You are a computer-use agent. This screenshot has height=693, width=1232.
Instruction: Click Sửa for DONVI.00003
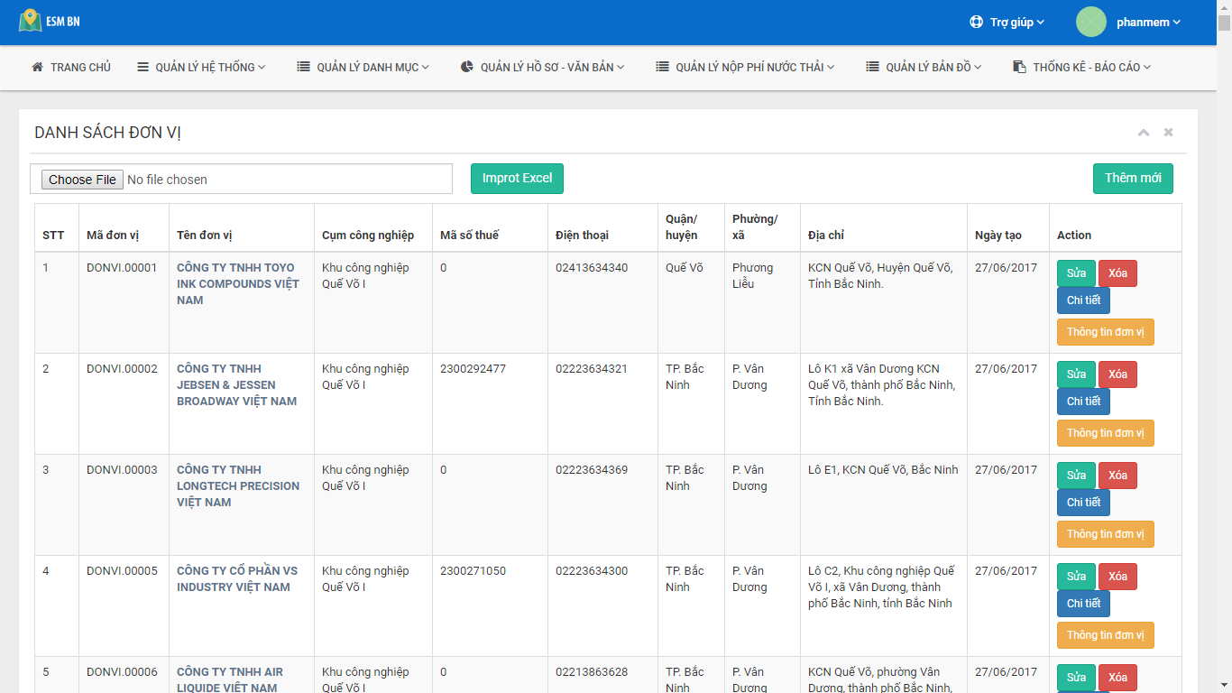1076,476
